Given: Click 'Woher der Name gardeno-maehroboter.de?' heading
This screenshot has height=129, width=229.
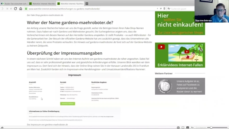Looking at the screenshot, I should [x=70, y=23].
